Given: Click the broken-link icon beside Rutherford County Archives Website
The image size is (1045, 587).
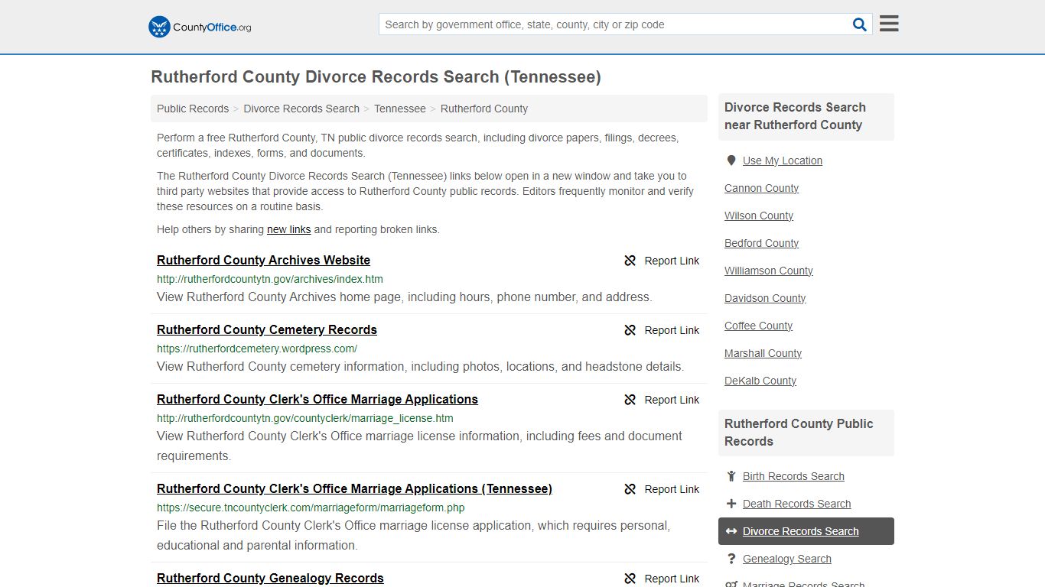Looking at the screenshot, I should (x=630, y=261).
